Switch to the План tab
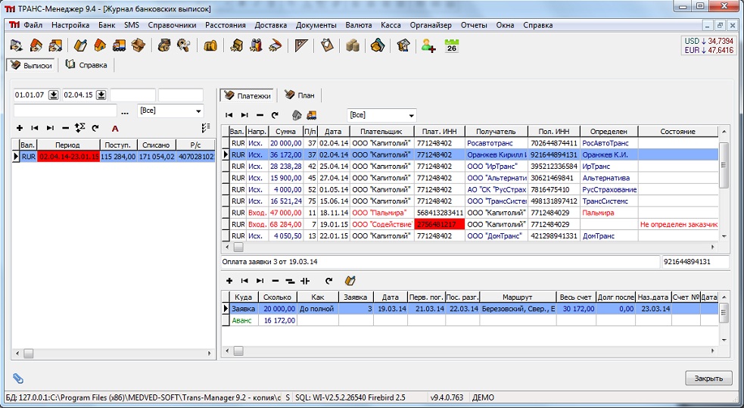Image resolution: width=744 pixels, height=408 pixels. click(x=300, y=95)
